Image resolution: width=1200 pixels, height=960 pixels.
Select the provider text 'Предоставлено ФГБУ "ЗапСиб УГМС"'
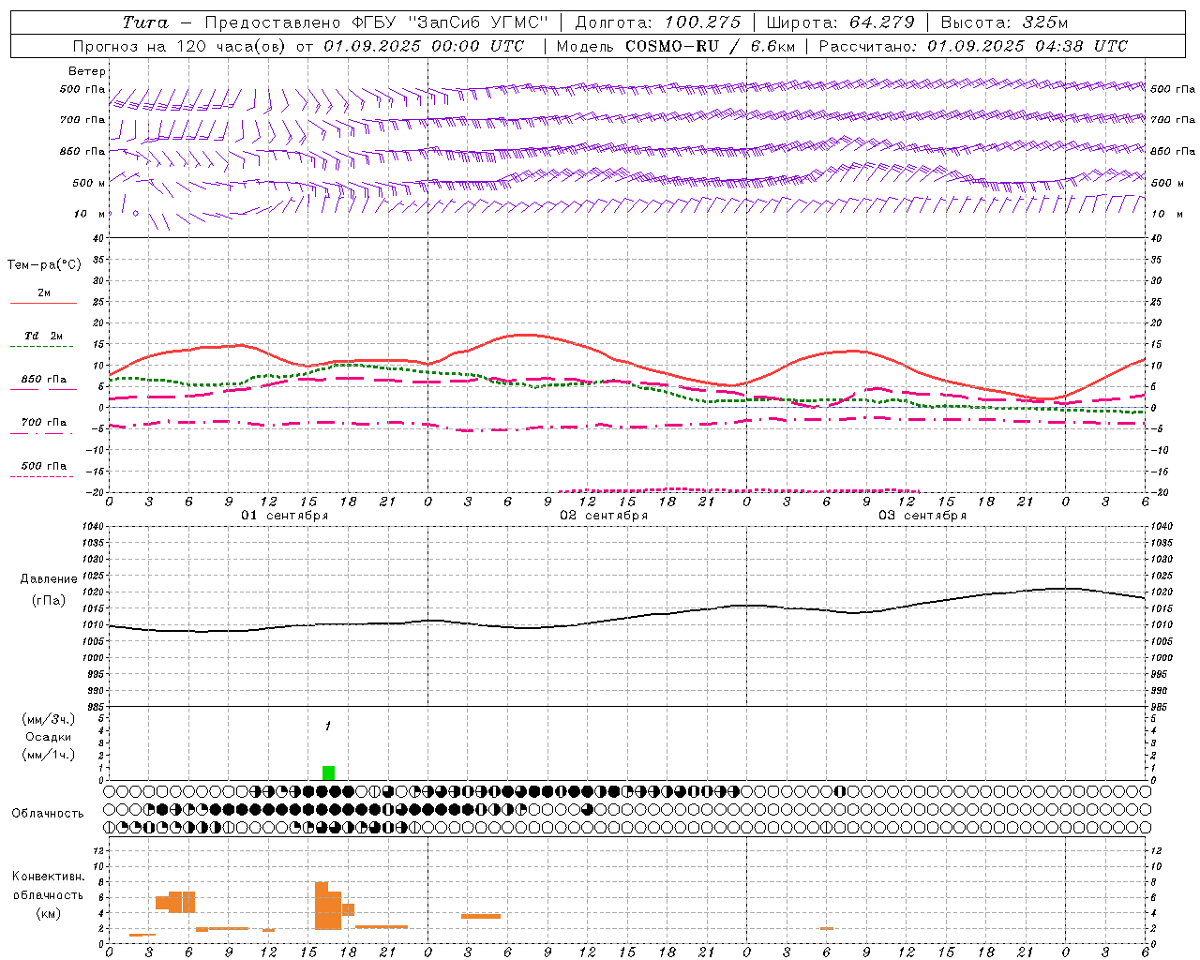[376, 22]
